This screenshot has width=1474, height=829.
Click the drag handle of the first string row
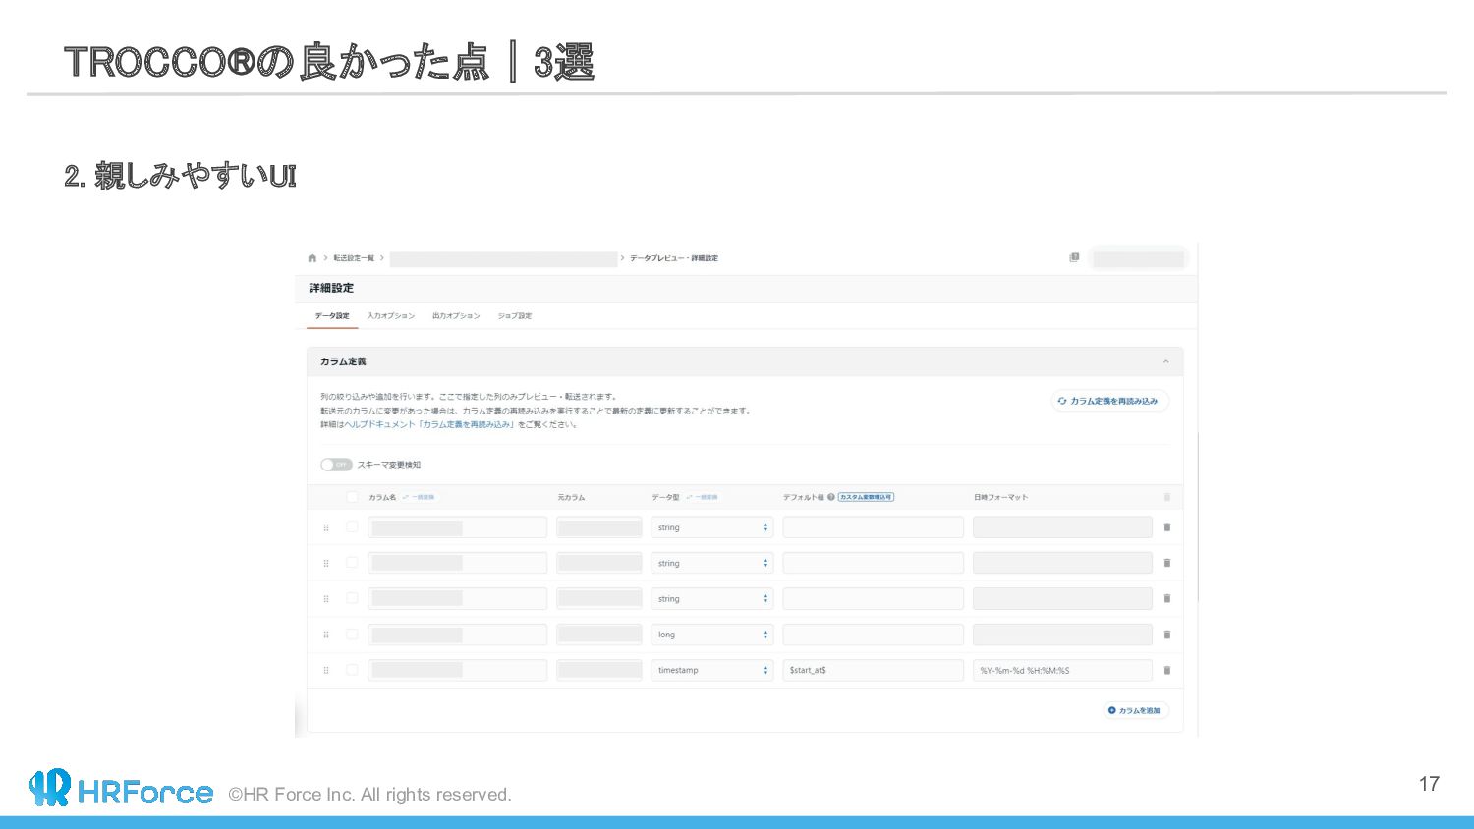click(x=326, y=527)
